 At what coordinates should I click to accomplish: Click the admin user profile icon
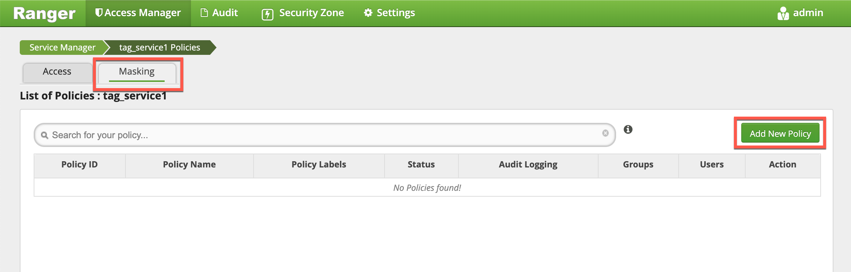coord(783,14)
